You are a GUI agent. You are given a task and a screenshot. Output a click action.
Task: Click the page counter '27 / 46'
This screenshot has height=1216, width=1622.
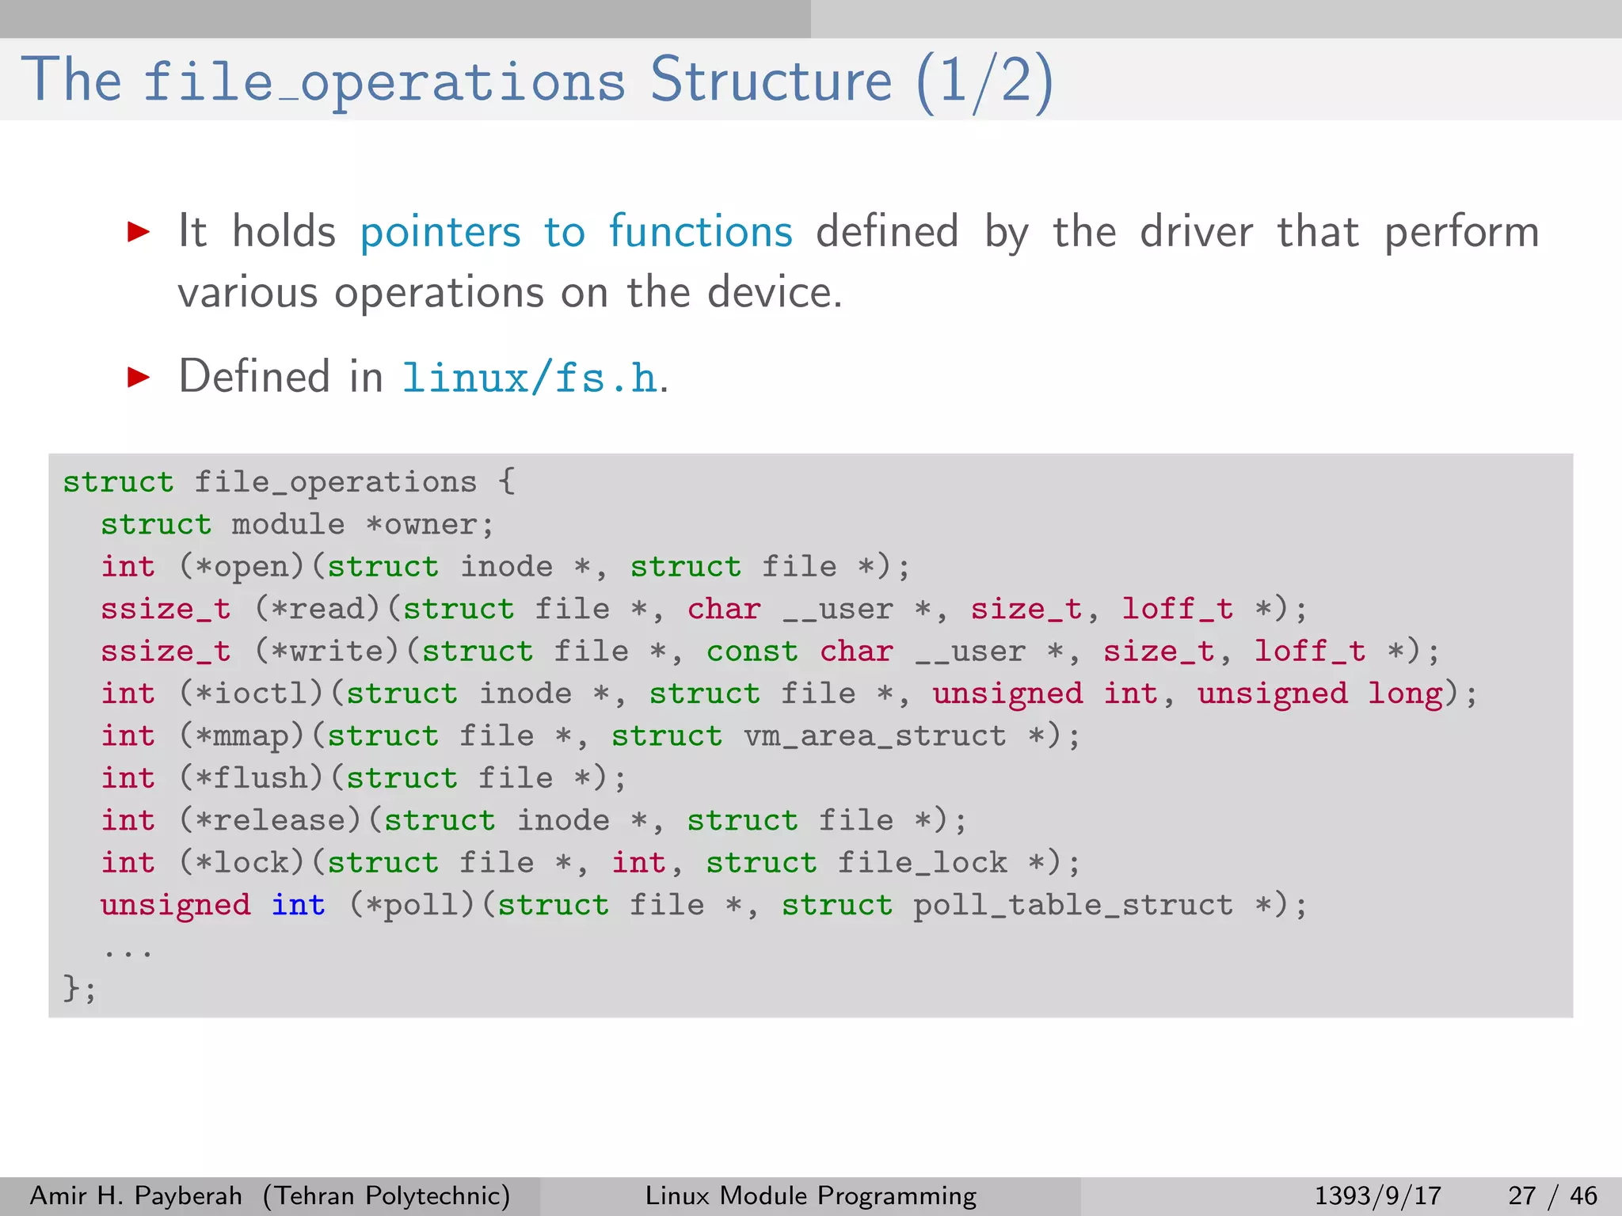click(1553, 1195)
